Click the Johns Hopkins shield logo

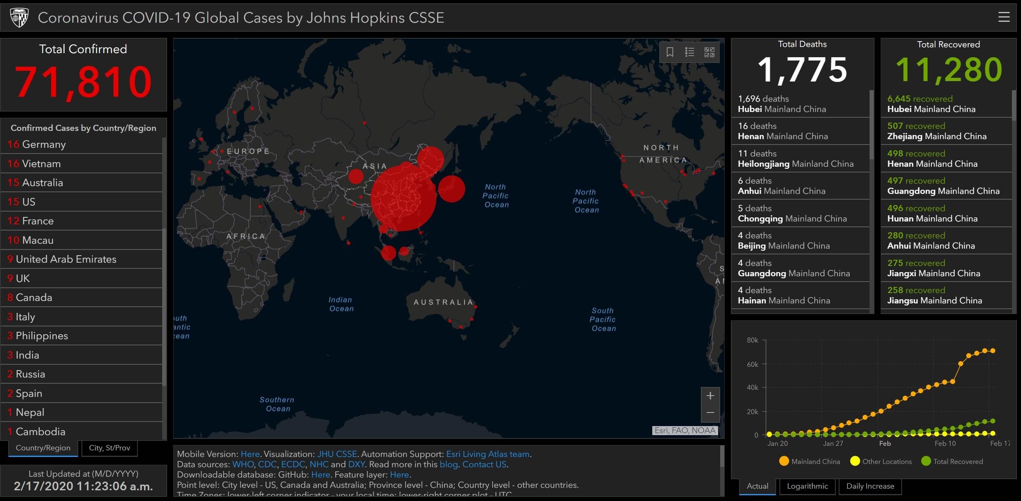click(19, 17)
